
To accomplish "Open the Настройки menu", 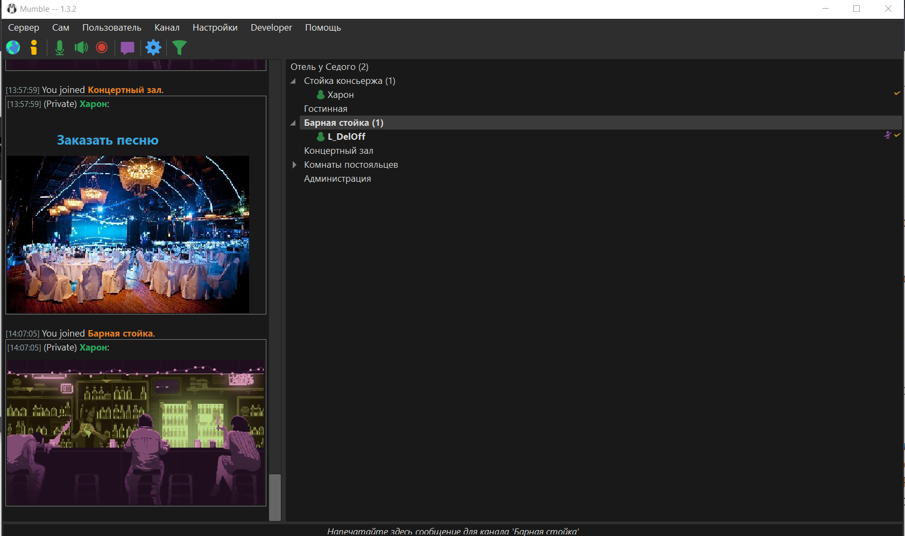I will coord(215,27).
